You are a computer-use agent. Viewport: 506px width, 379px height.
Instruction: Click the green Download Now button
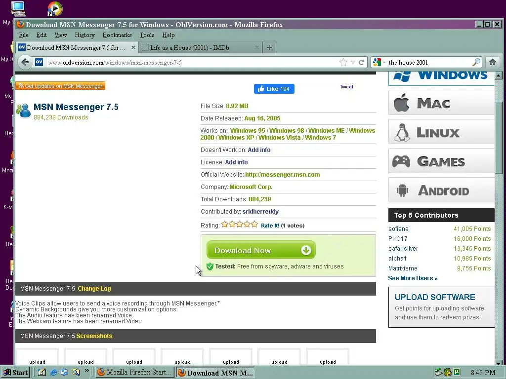point(261,250)
